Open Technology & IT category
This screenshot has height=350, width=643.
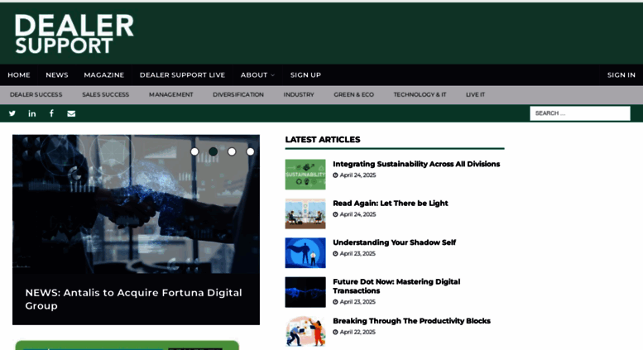point(420,94)
